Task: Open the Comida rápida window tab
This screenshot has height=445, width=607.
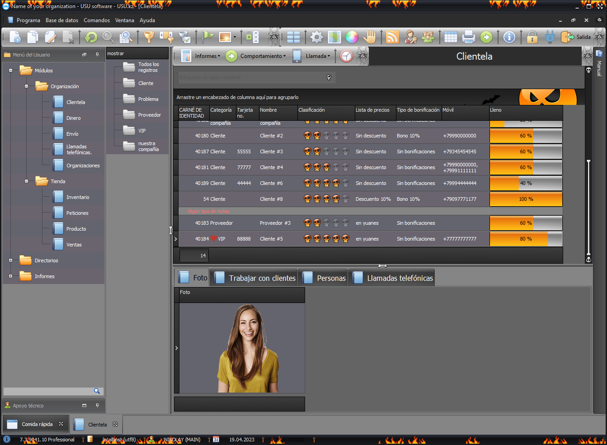Action: (36, 424)
